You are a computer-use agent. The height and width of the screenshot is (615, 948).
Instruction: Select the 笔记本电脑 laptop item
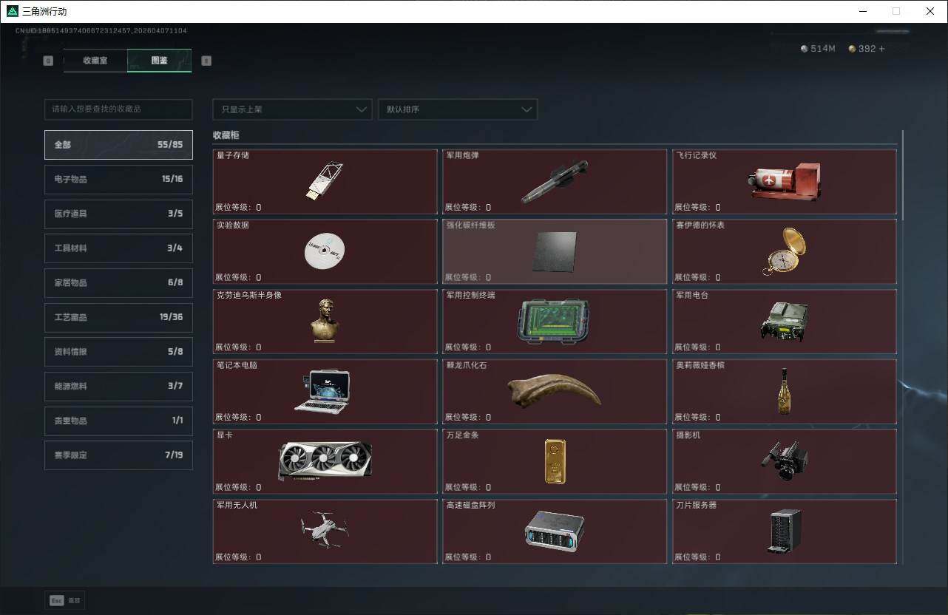(325, 392)
